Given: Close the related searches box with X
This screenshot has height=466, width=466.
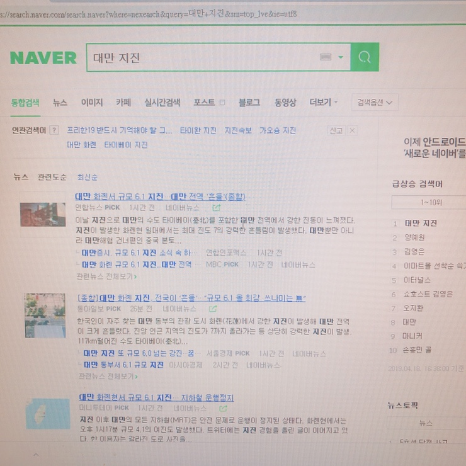Looking at the screenshot, I should pyautogui.click(x=352, y=130).
